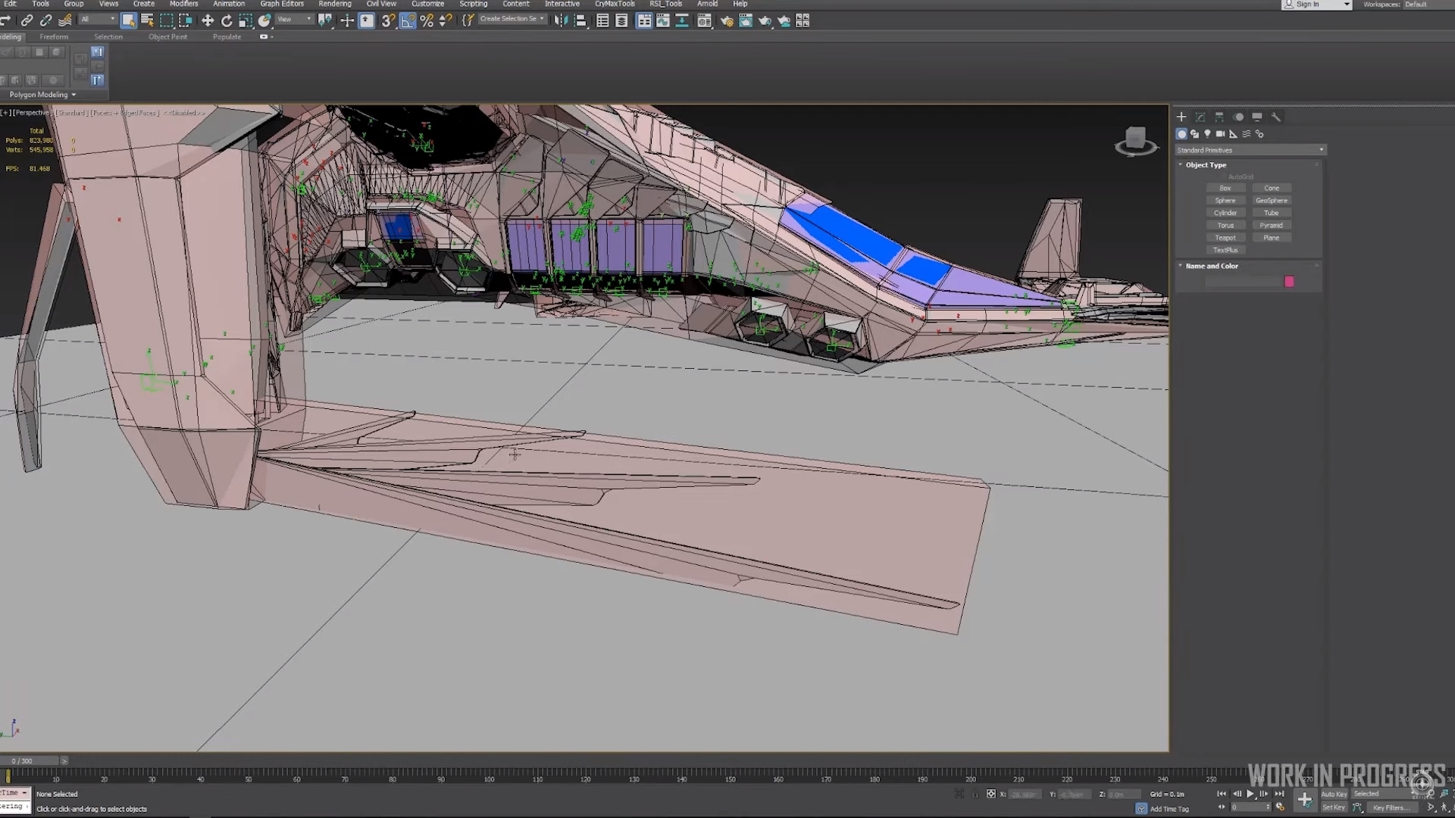
Task: Open the Standard Primitives dropdown
Action: [1250, 150]
